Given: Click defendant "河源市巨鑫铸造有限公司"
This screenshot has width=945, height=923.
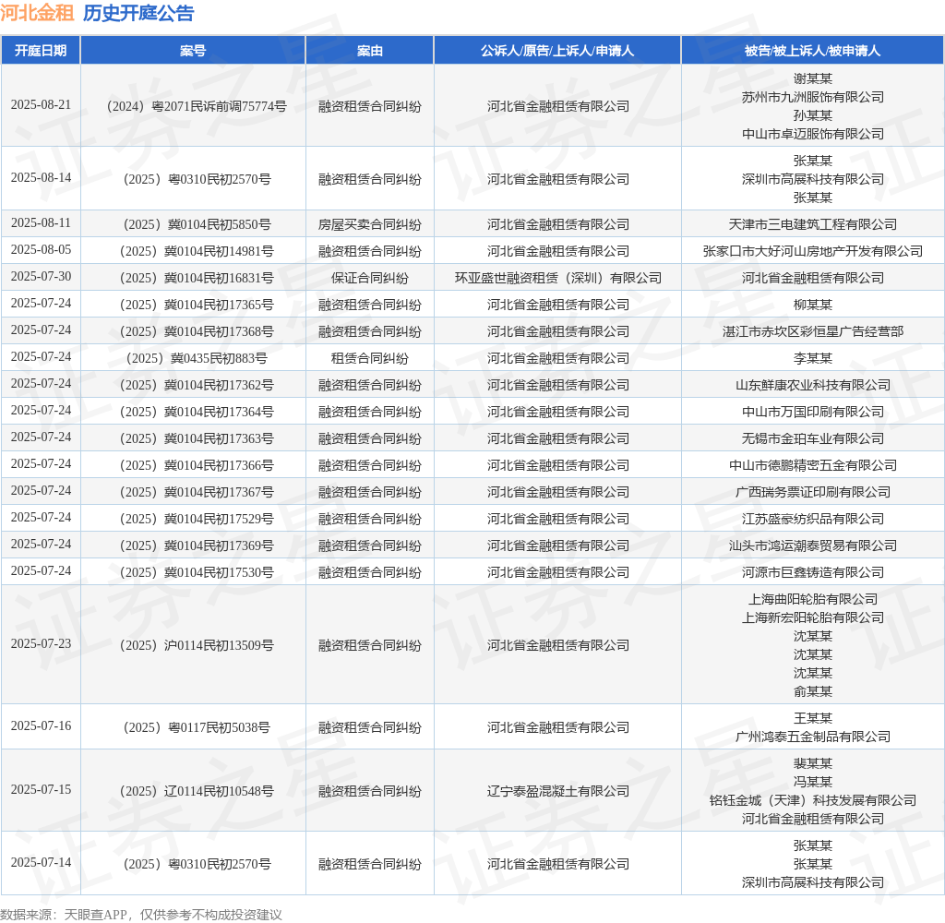Looking at the screenshot, I should click(x=812, y=572).
